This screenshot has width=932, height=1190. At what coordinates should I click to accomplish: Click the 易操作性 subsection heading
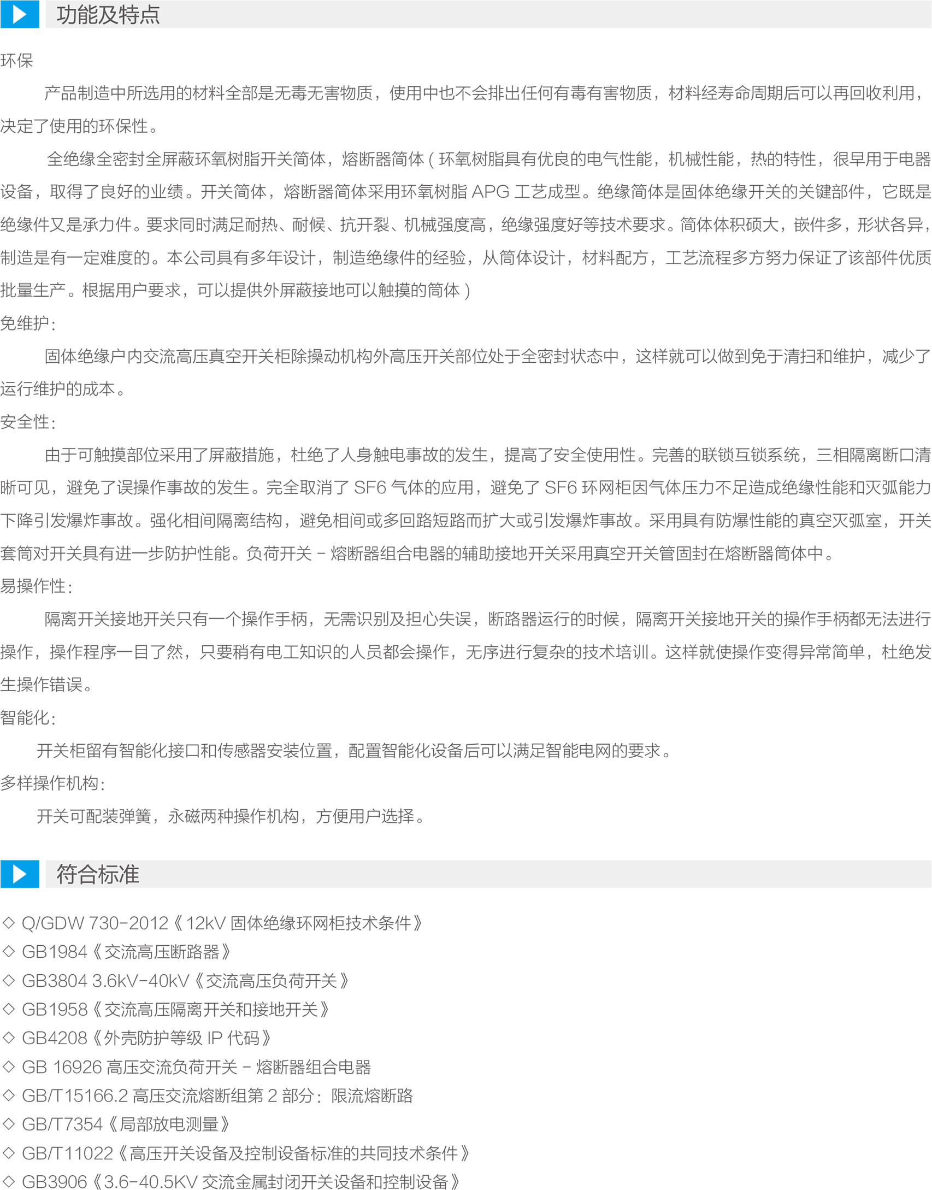tap(36, 586)
